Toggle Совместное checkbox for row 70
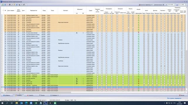Viewport: 188px width, 105px height. click(123, 89)
